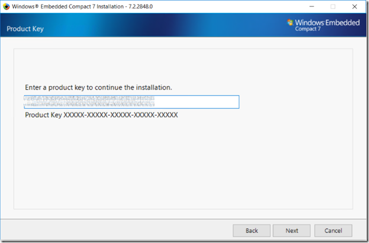The image size is (369, 243).
Task: Click the Windows Embedded Compact 7 logo
Action: point(324,25)
